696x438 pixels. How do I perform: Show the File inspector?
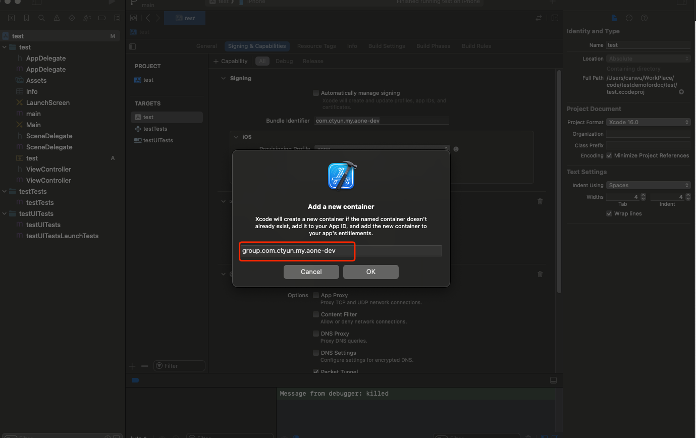pyautogui.click(x=614, y=18)
